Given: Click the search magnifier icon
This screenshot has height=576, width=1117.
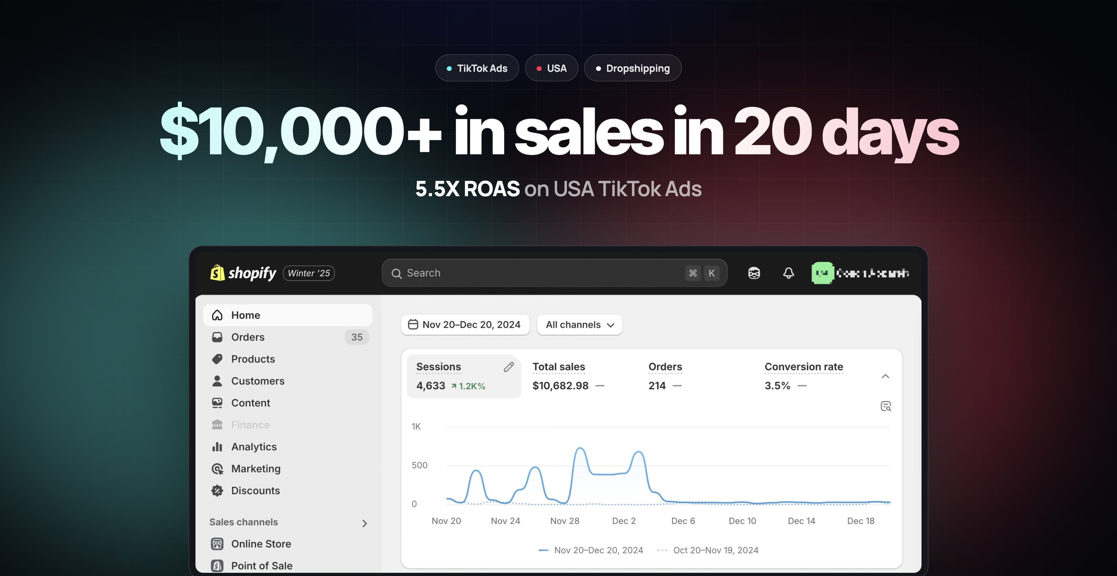Looking at the screenshot, I should pyautogui.click(x=396, y=273).
